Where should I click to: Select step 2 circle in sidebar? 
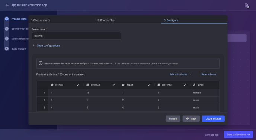click(x=7, y=29)
